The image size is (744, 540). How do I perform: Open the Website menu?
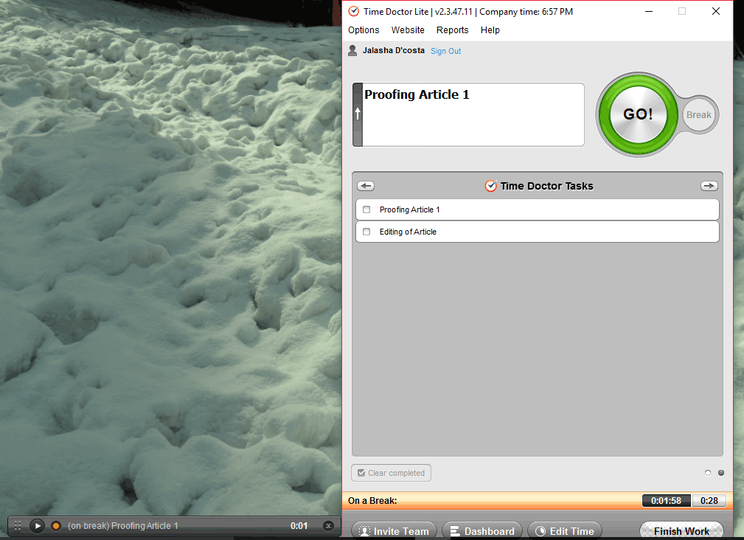point(408,30)
